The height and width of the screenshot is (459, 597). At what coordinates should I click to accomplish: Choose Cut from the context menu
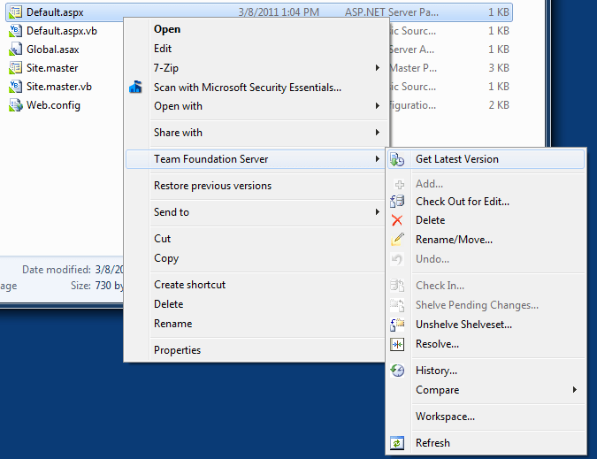[256, 239]
